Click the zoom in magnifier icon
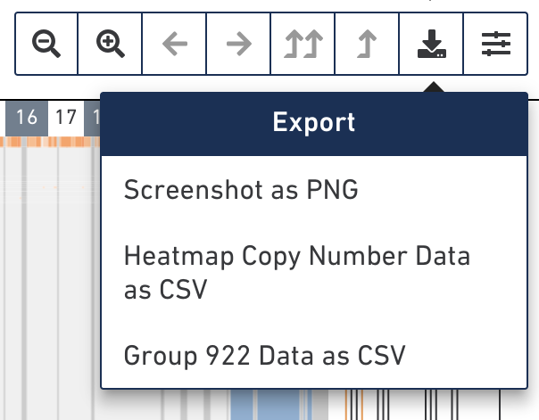Viewport: 539px width, 420px height. 111,44
